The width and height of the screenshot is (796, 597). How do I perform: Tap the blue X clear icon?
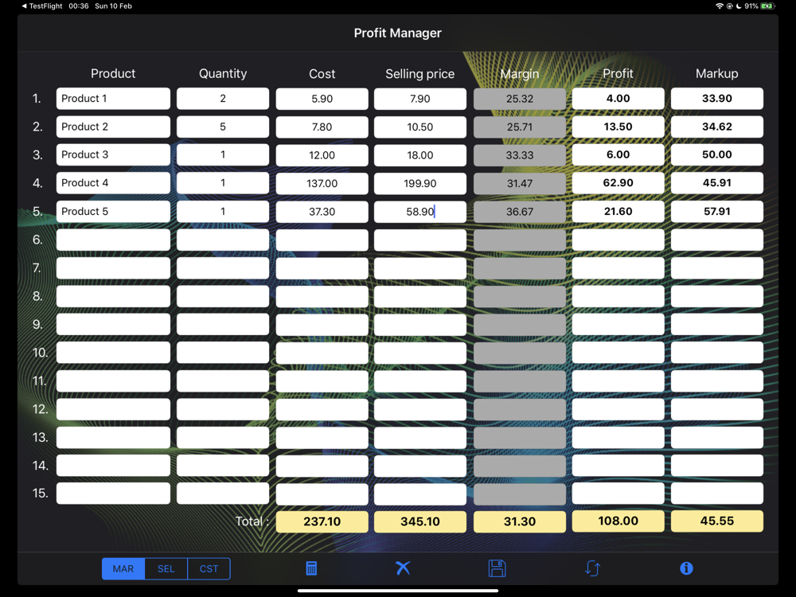(403, 568)
